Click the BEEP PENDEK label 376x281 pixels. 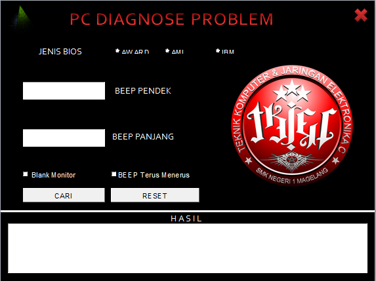[143, 90]
